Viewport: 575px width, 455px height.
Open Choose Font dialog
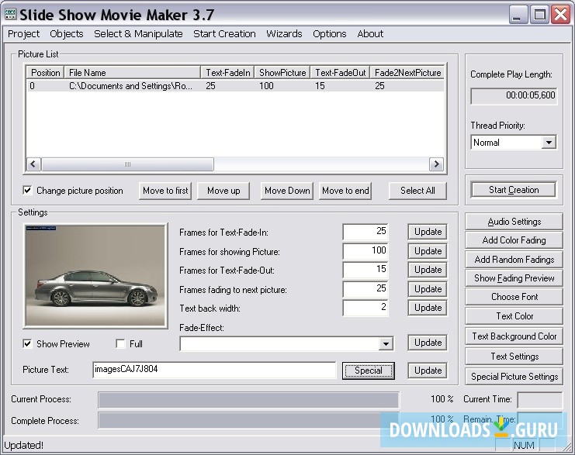[514, 297]
